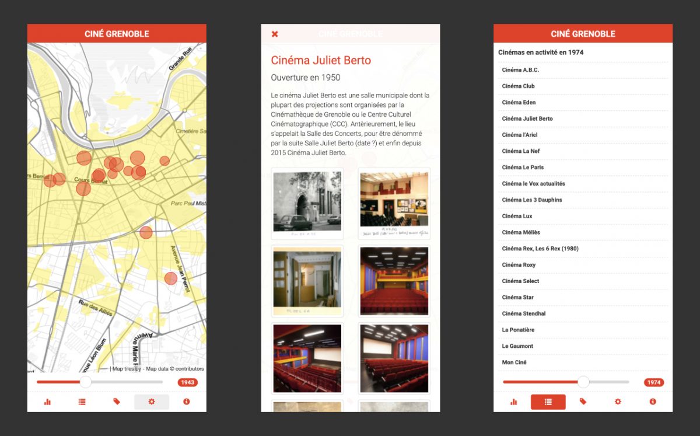Open the info icon on the map screen
The height and width of the screenshot is (436, 700).
point(186,402)
